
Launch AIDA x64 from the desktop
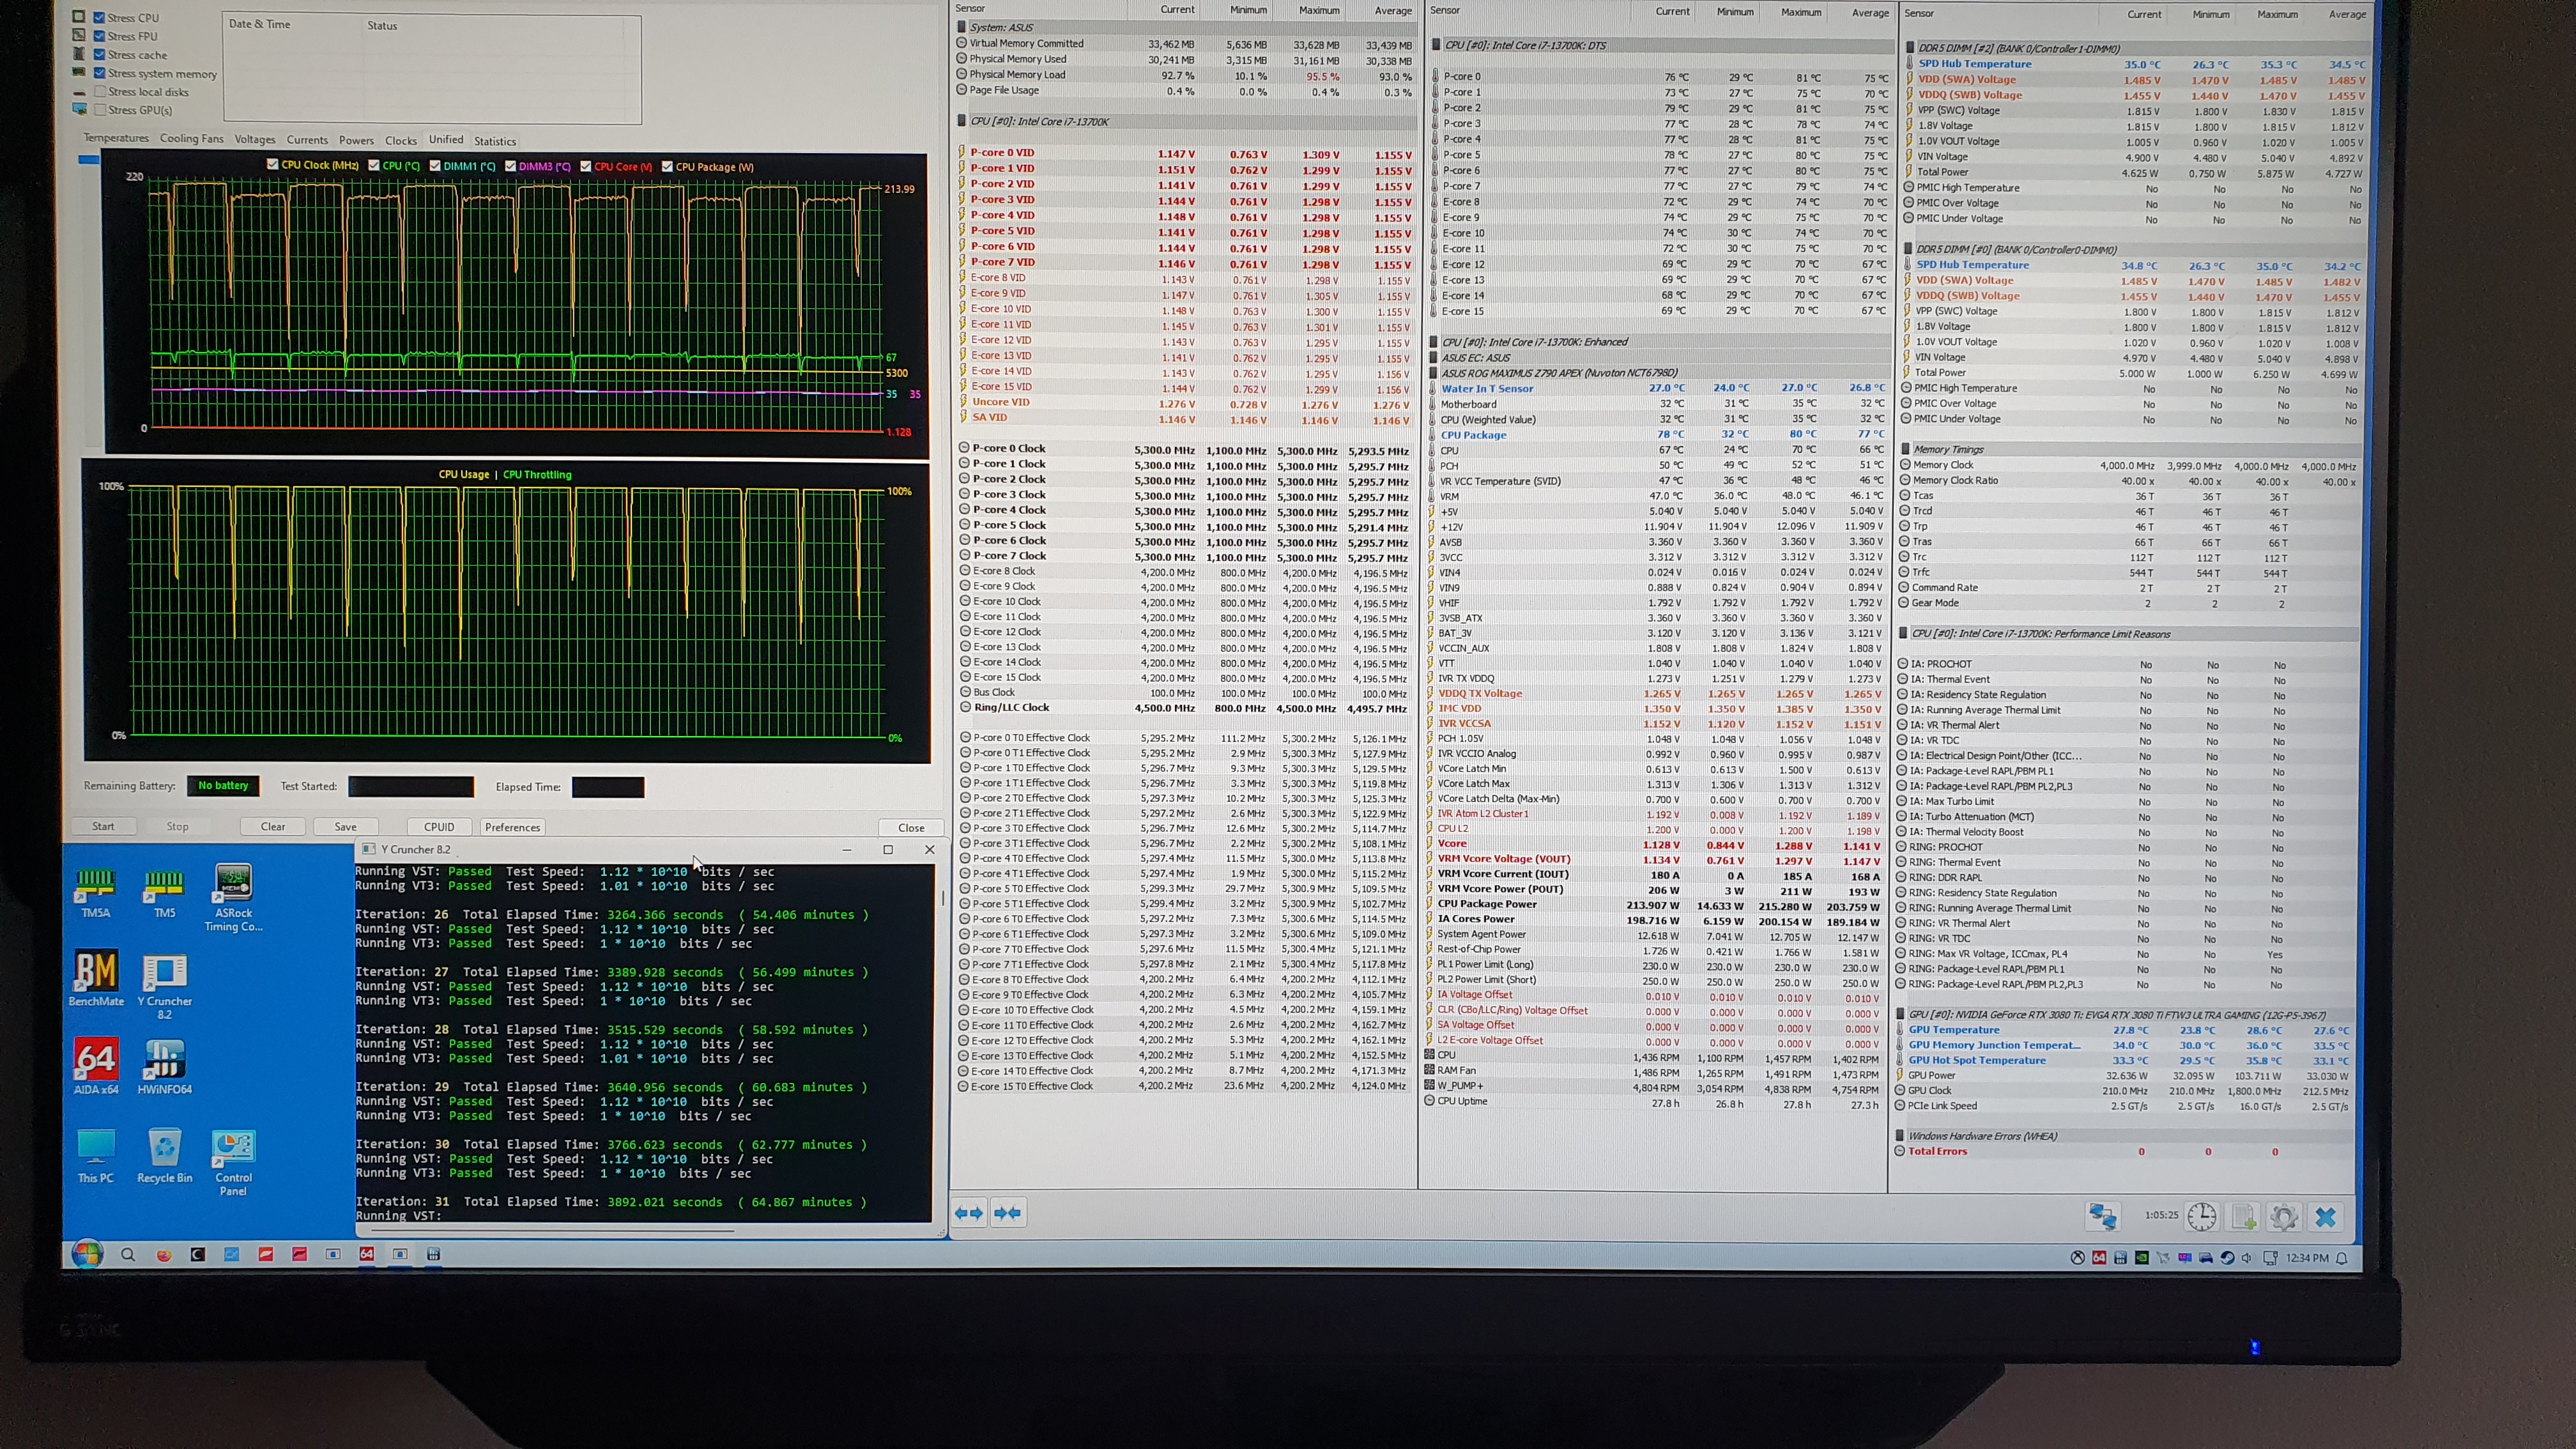click(x=96, y=1066)
